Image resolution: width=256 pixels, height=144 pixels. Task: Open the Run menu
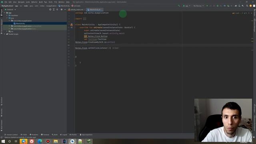coord(46,2)
